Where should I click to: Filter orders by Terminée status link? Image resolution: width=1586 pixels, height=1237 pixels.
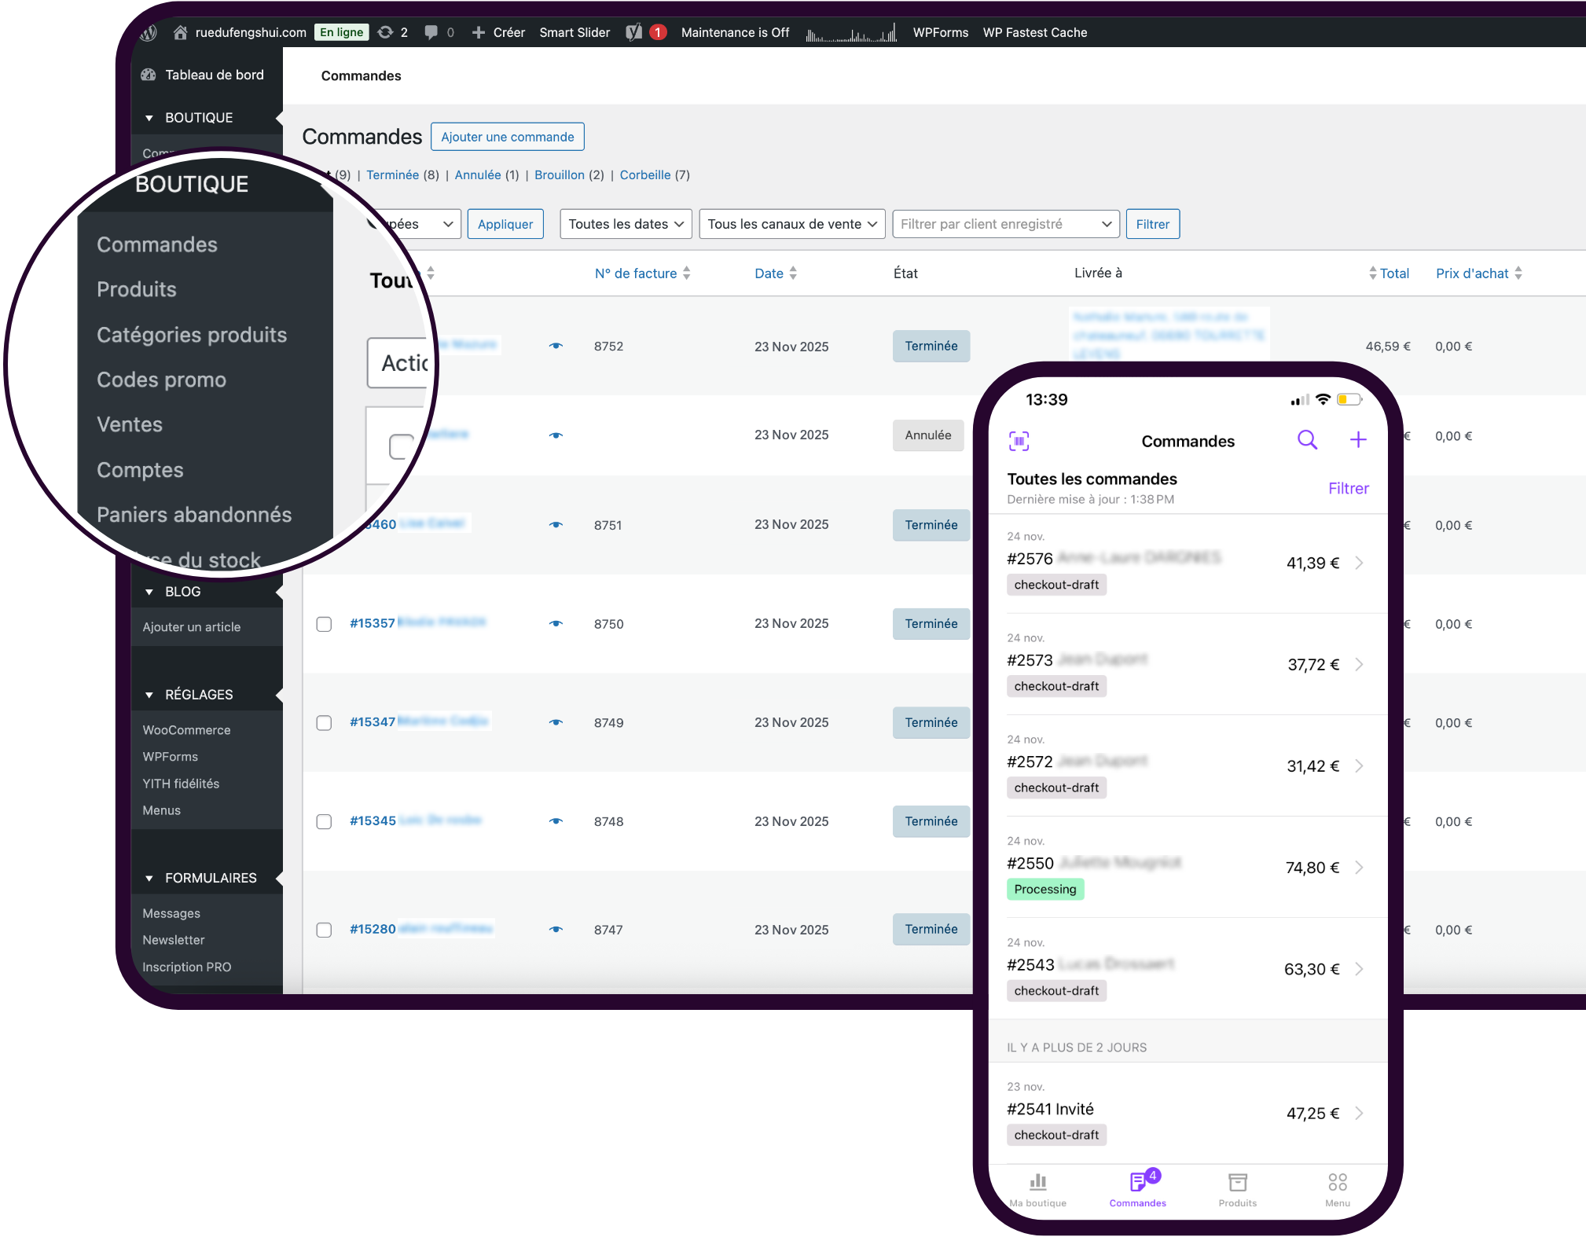(392, 174)
